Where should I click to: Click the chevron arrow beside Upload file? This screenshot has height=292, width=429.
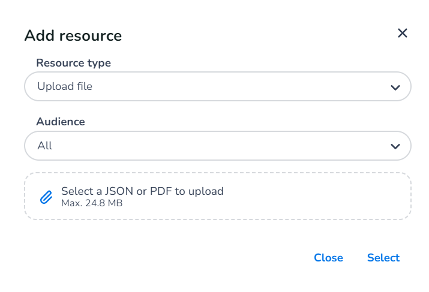[395, 88]
